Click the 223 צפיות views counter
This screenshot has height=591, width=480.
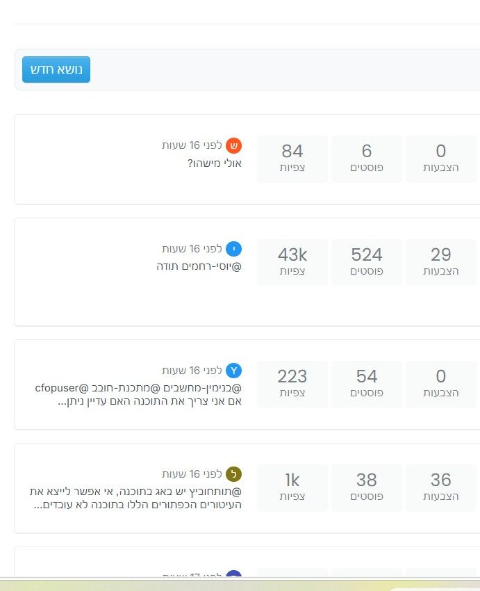(x=292, y=384)
